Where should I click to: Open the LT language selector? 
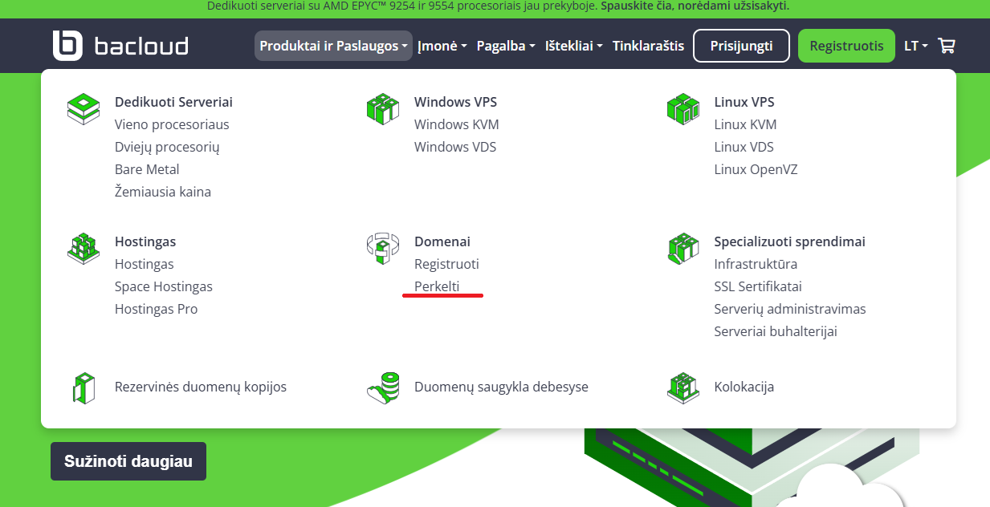915,46
